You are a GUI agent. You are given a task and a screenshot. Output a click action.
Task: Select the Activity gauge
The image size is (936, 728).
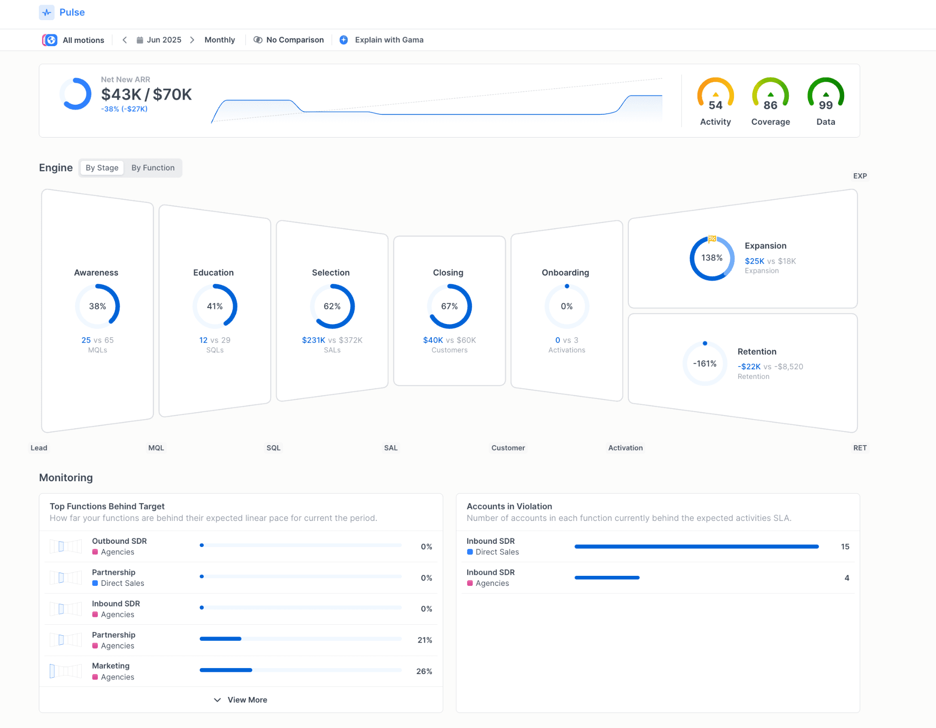click(715, 96)
